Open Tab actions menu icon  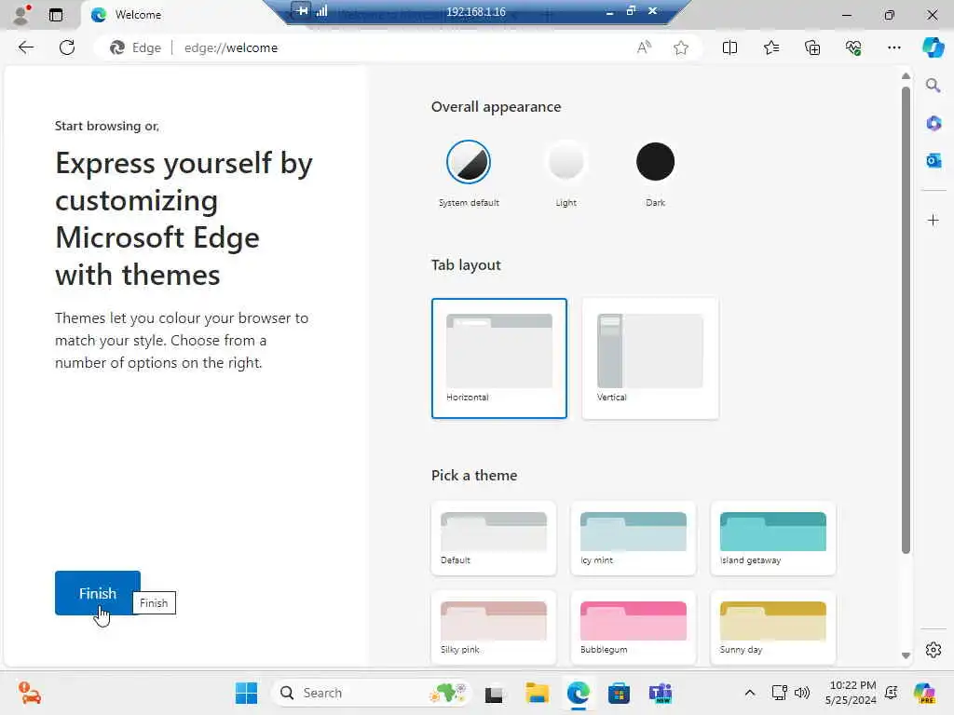55,15
